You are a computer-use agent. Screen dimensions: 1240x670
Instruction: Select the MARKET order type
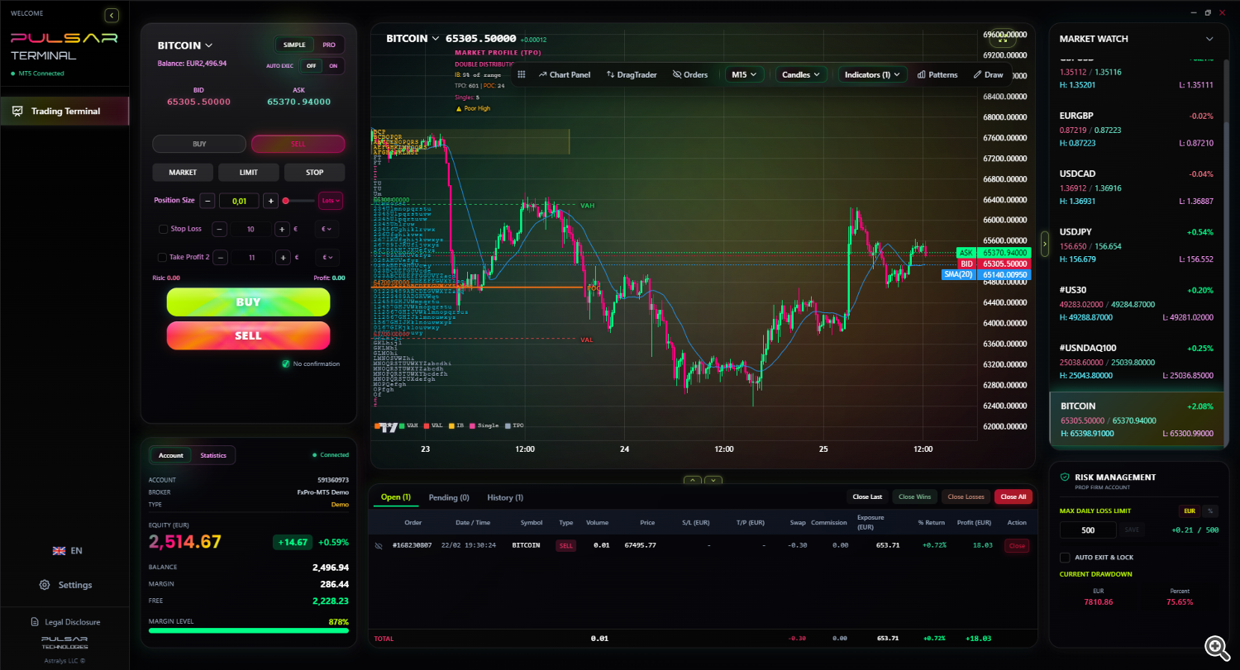183,173
